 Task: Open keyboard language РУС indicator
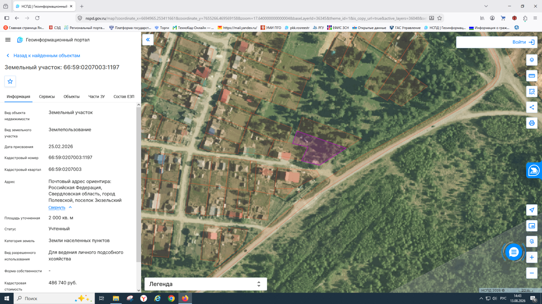coord(503,298)
